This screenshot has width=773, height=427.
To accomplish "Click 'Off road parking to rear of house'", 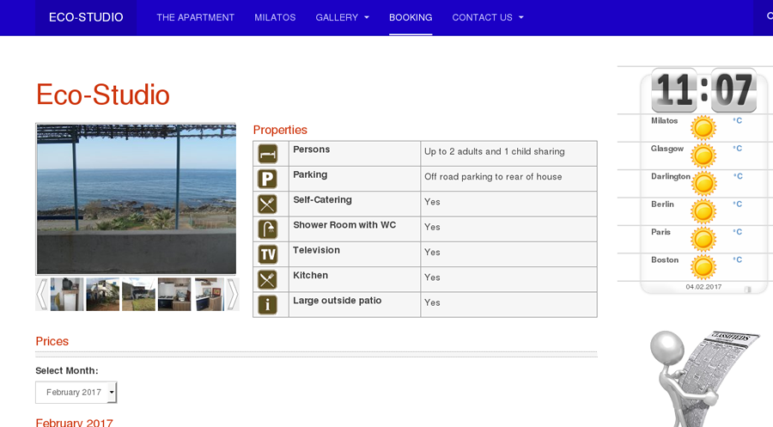I will coord(493,177).
